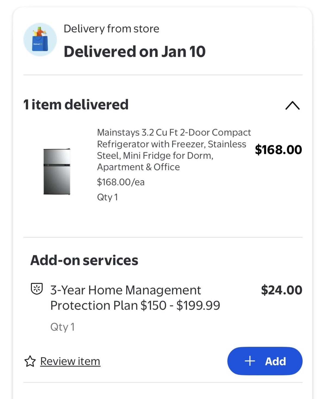This screenshot has height=399, width=326.
Task: Click the 'Delivery from store' label
Action: coord(111,29)
